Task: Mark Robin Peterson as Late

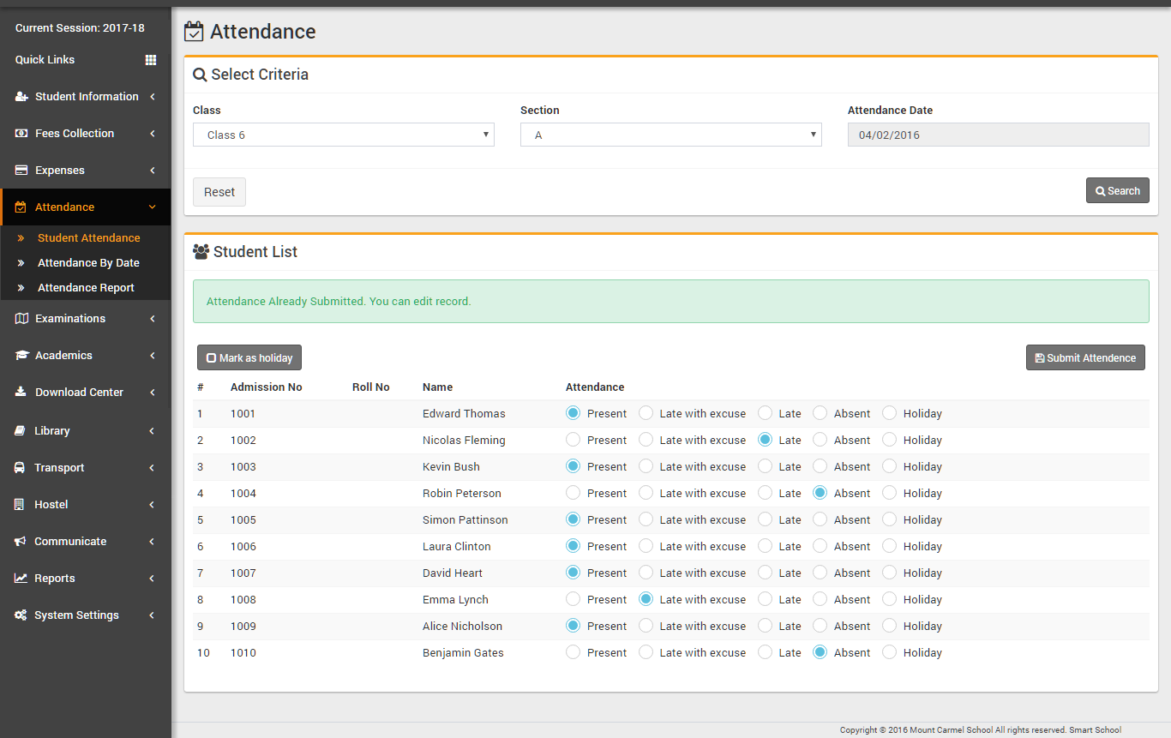Action: click(765, 493)
